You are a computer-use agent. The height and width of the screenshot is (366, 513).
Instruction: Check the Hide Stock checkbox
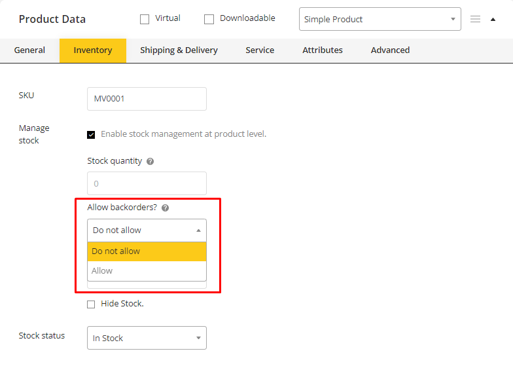click(92, 304)
